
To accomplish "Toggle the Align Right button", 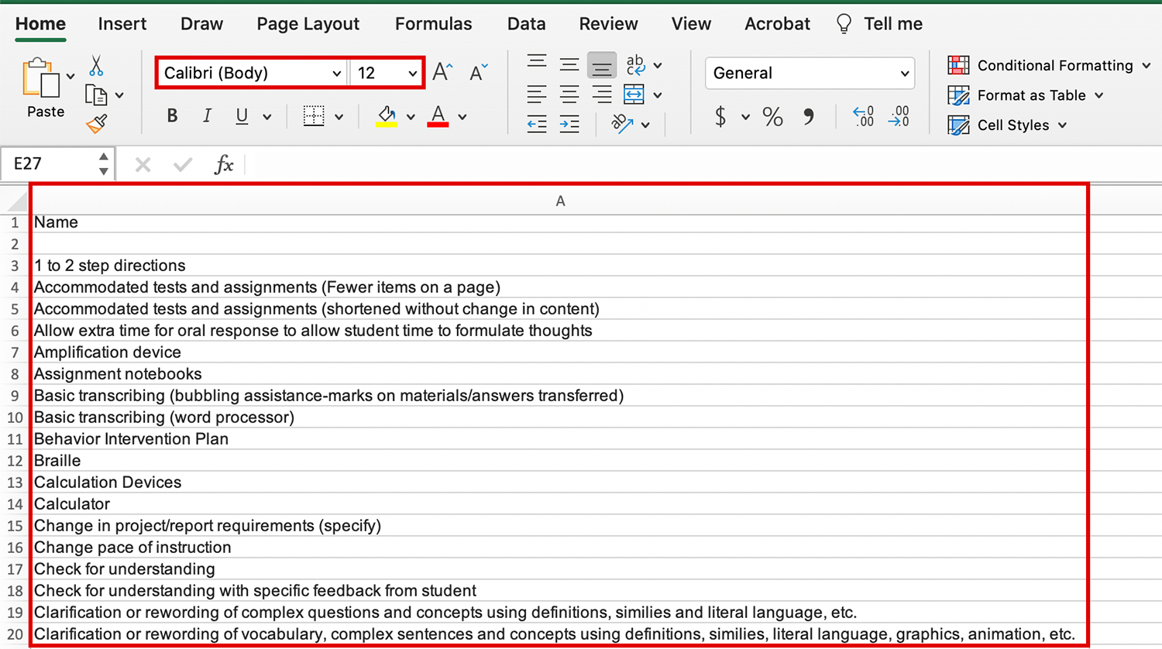I will [x=601, y=94].
